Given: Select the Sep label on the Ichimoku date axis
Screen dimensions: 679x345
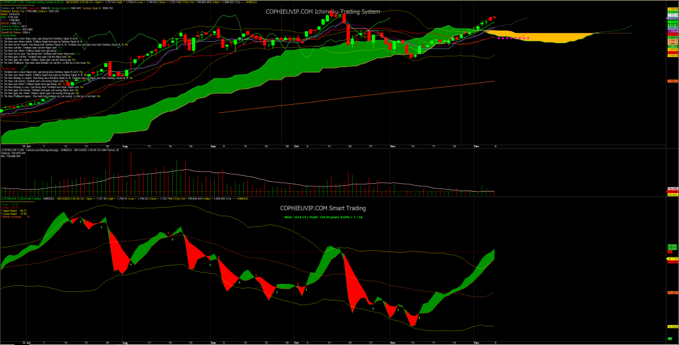Looking at the screenshot, I should [213, 145].
